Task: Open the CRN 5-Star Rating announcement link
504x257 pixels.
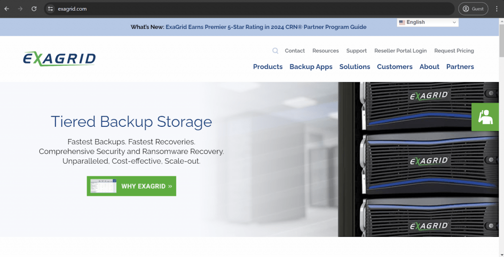Action: 266,27
